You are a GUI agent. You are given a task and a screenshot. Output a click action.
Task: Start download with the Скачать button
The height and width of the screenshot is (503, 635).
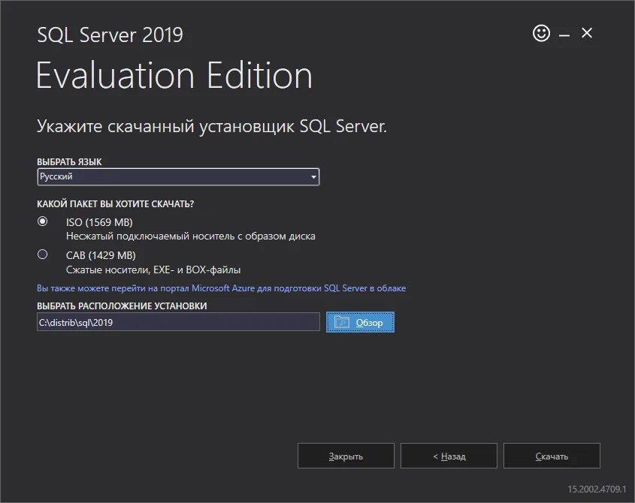pos(552,456)
